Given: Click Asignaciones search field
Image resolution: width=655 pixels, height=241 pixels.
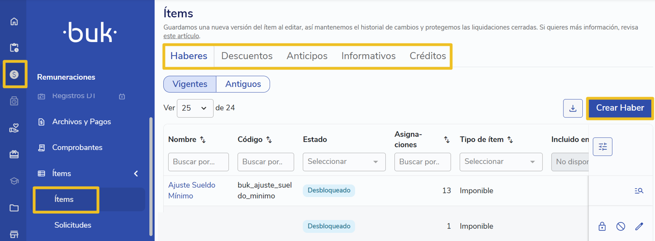Looking at the screenshot, I should (x=423, y=162).
